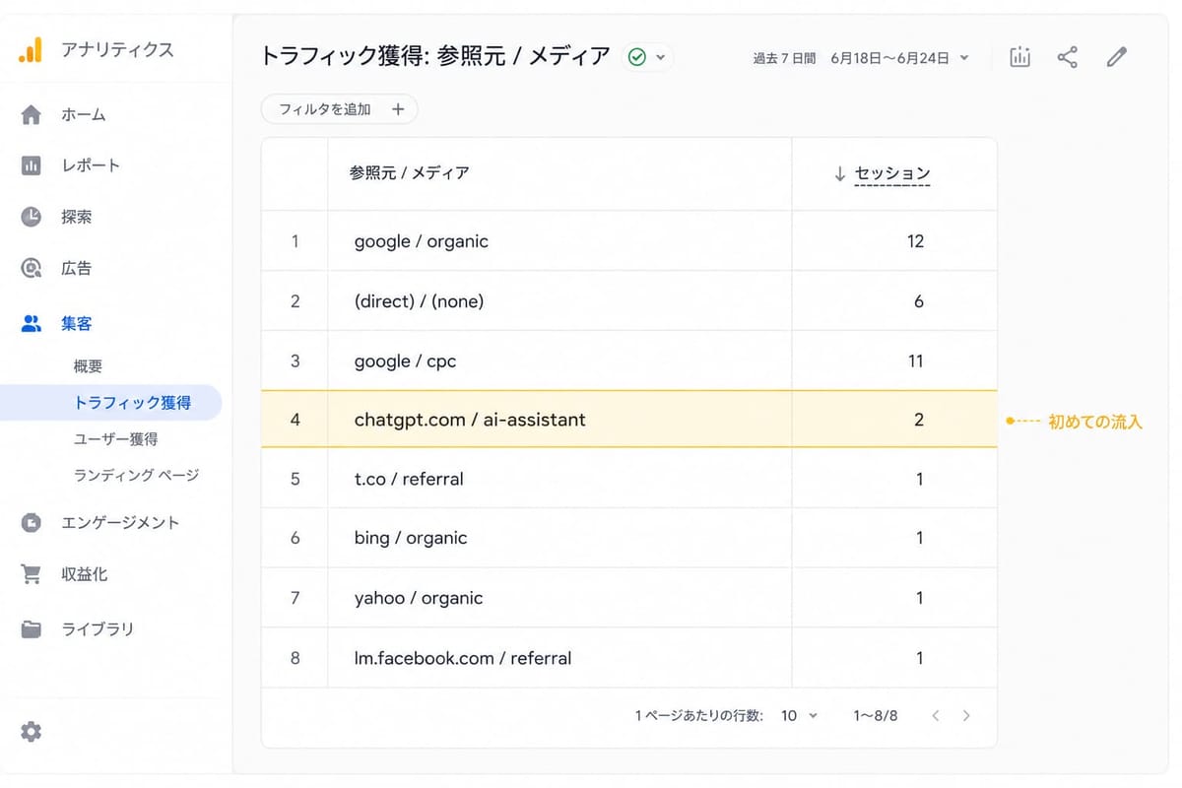Open レポート in the sidebar

91,165
